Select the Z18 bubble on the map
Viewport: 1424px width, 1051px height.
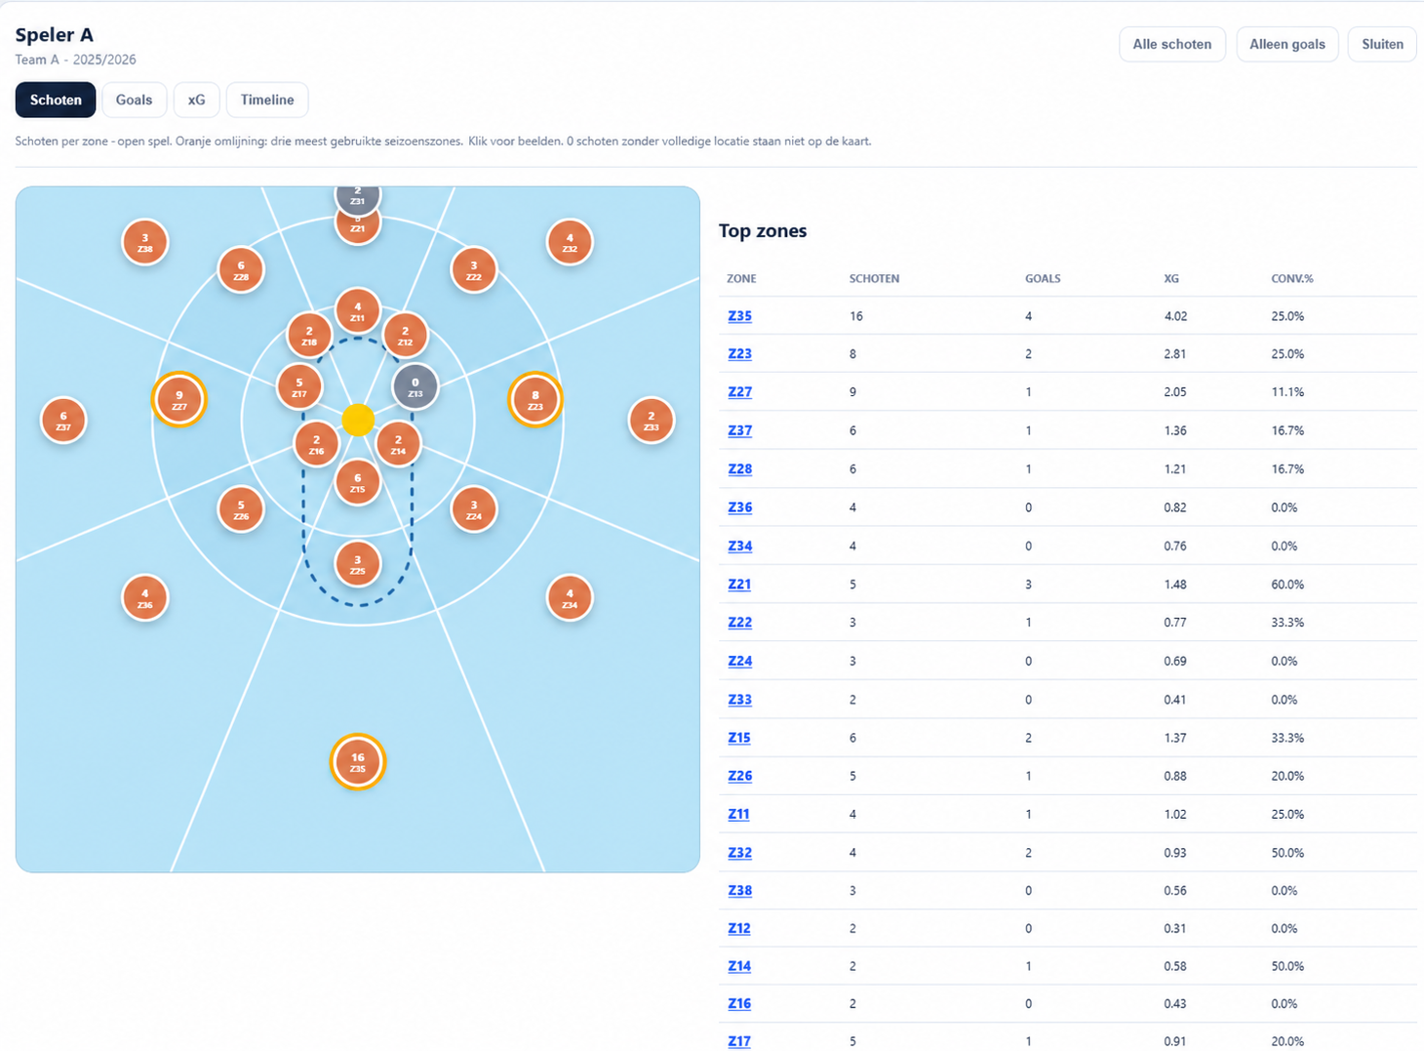310,336
